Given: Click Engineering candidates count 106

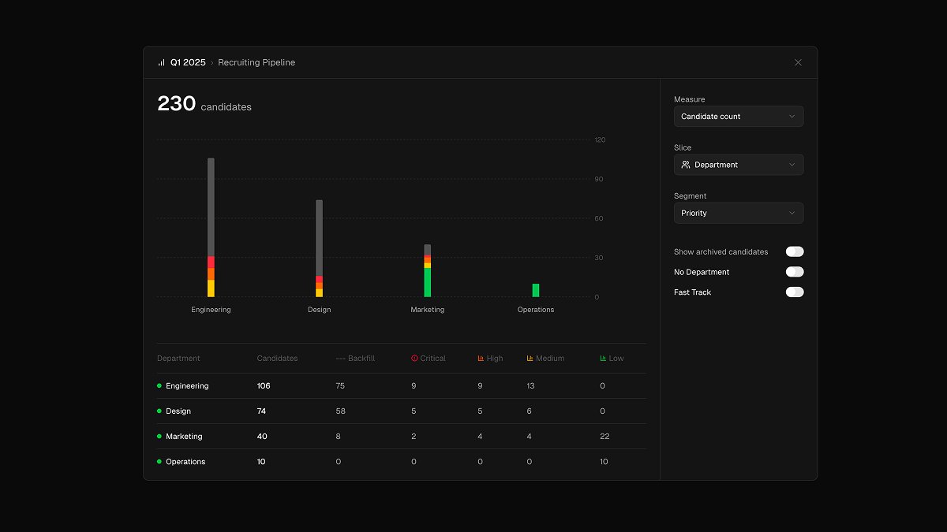Looking at the screenshot, I should (x=264, y=385).
